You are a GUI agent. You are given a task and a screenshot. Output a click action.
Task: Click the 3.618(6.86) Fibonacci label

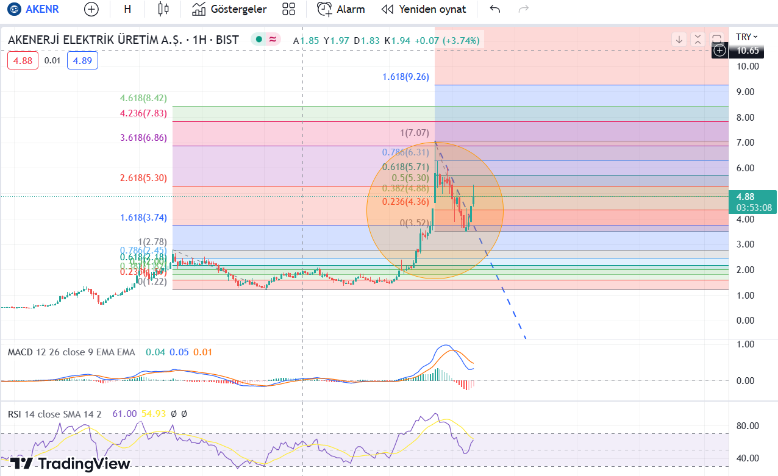(x=144, y=138)
